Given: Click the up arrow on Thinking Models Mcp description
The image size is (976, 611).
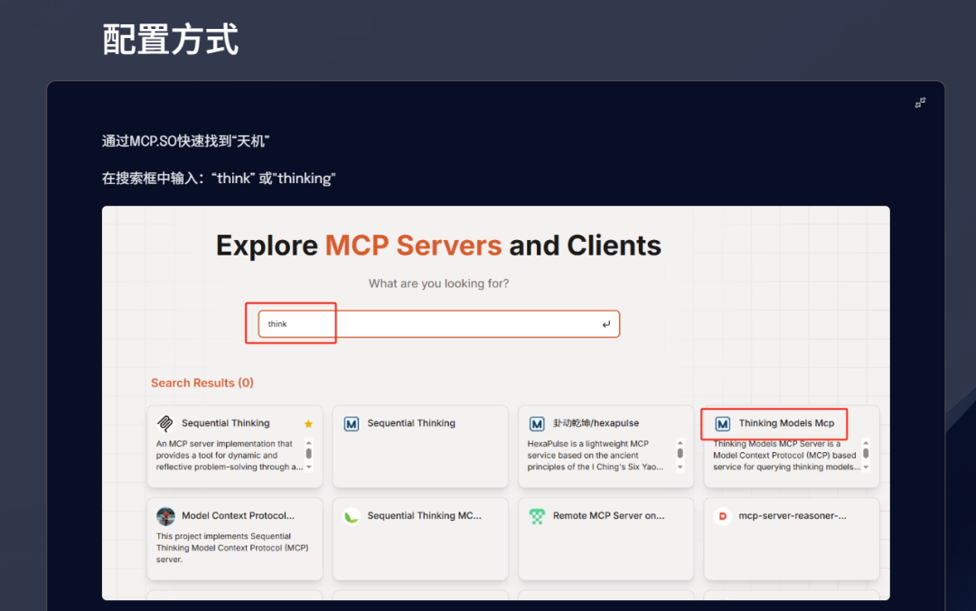Looking at the screenshot, I should coord(864,443).
